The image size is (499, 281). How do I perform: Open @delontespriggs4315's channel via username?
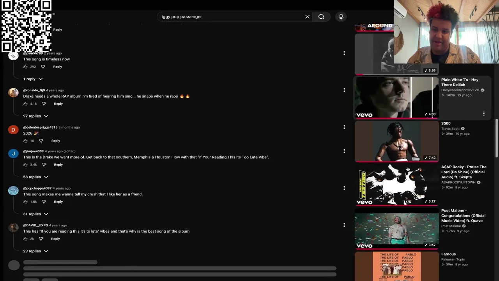(40, 127)
